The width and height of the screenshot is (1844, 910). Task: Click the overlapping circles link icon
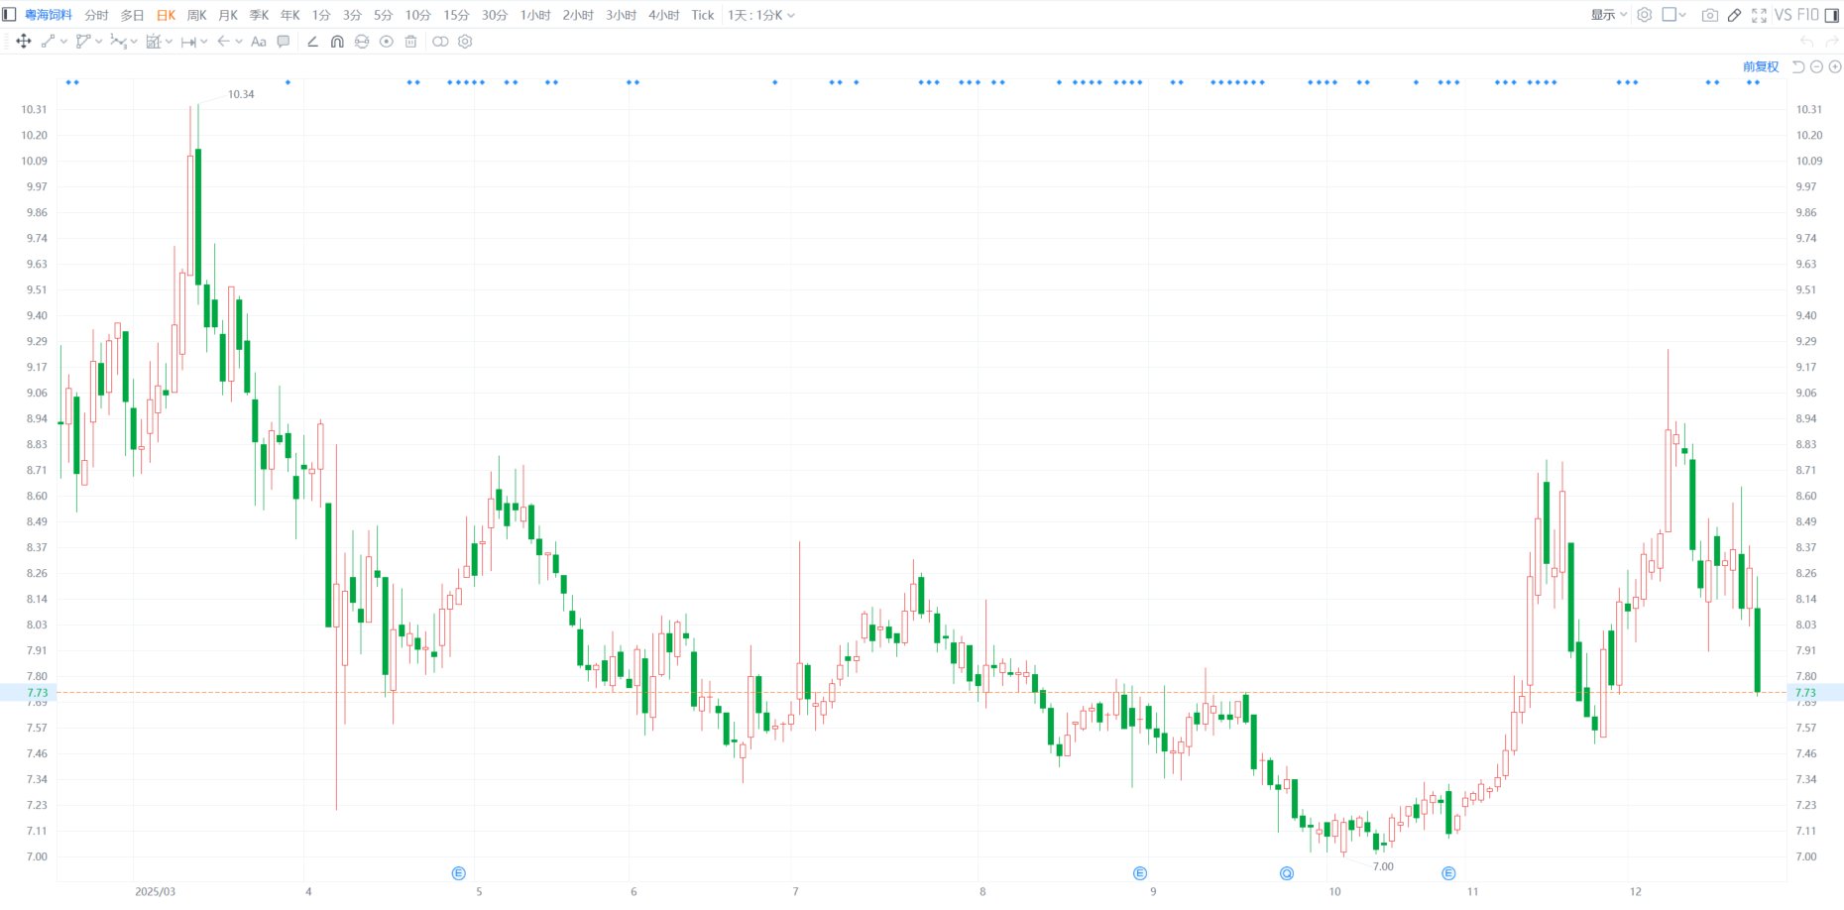coord(440,42)
